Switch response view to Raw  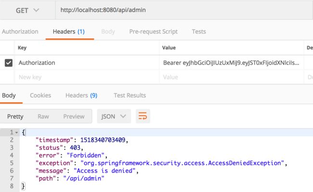[43, 116]
